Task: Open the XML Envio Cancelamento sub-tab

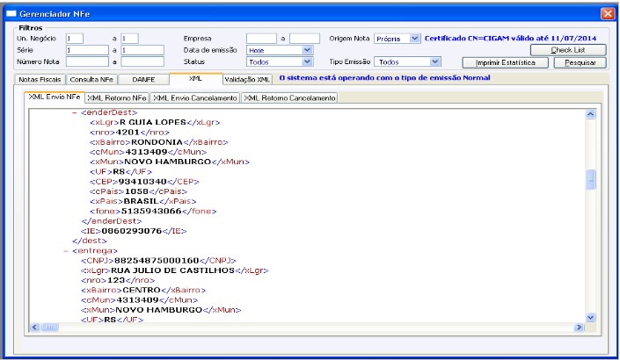Action: coord(195,97)
